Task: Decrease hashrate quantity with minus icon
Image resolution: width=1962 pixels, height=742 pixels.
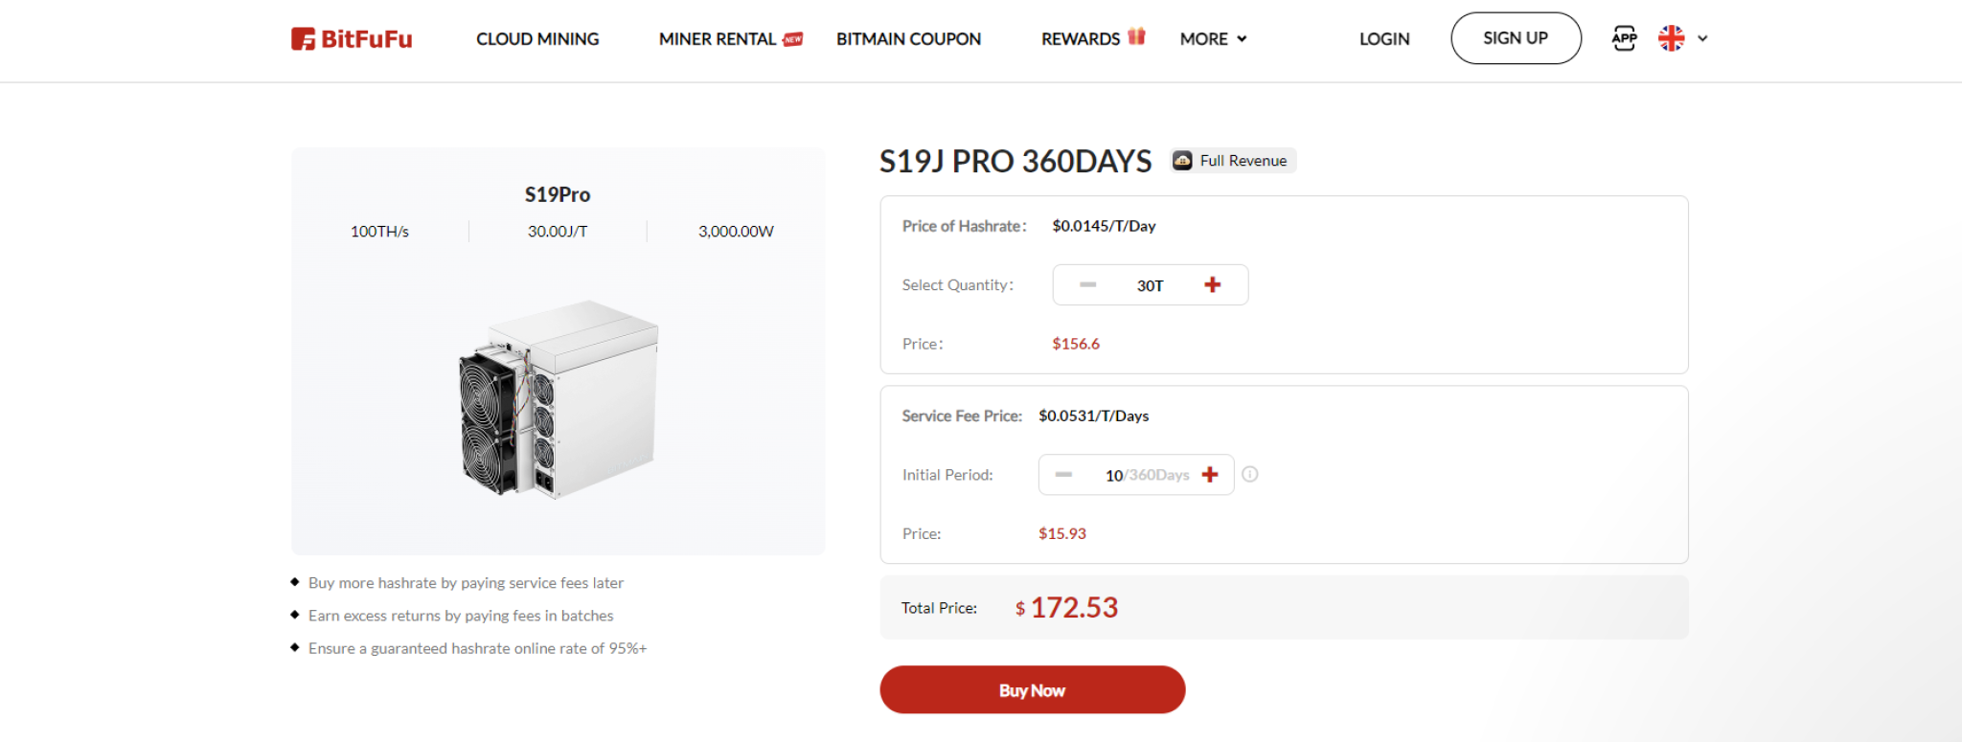Action: coord(1087,285)
